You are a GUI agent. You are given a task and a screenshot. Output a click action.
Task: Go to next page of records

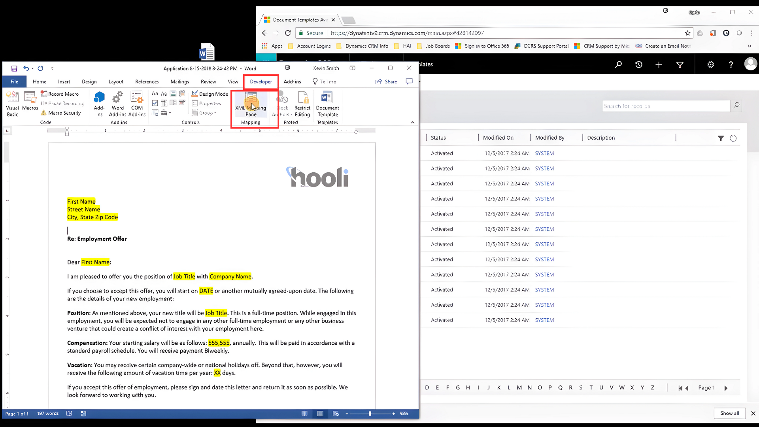[x=726, y=388]
